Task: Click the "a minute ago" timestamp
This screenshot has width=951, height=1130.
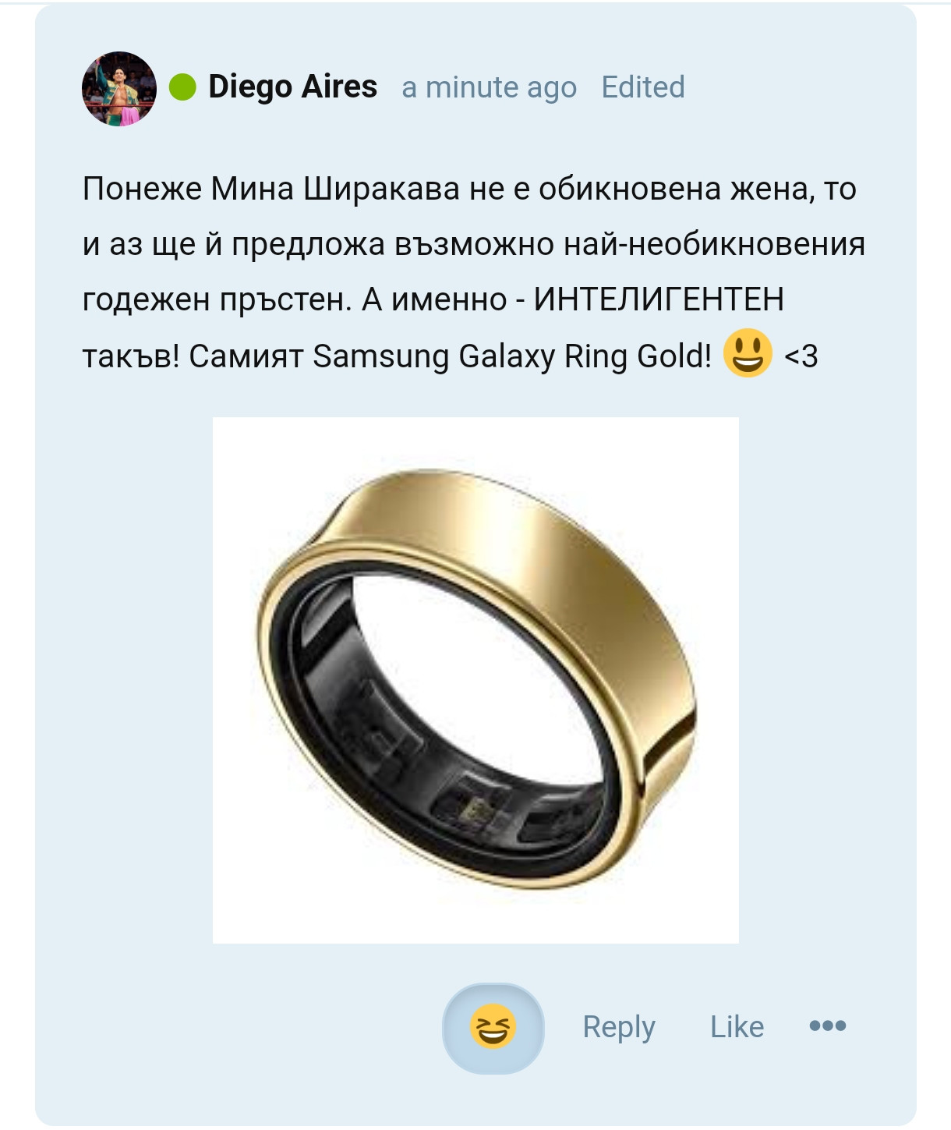Action: point(490,87)
